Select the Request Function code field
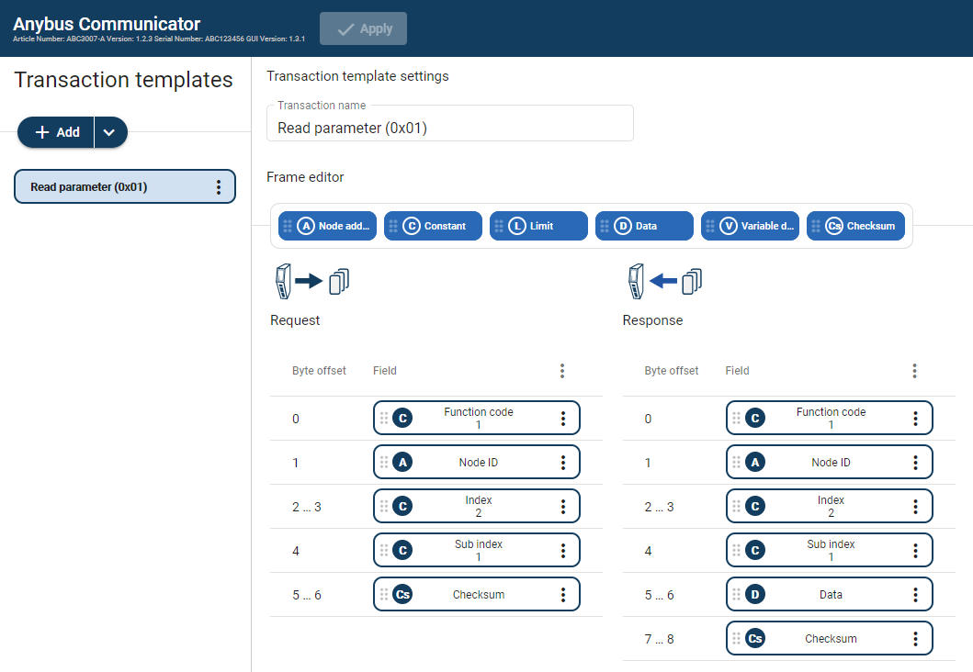 tap(478, 419)
